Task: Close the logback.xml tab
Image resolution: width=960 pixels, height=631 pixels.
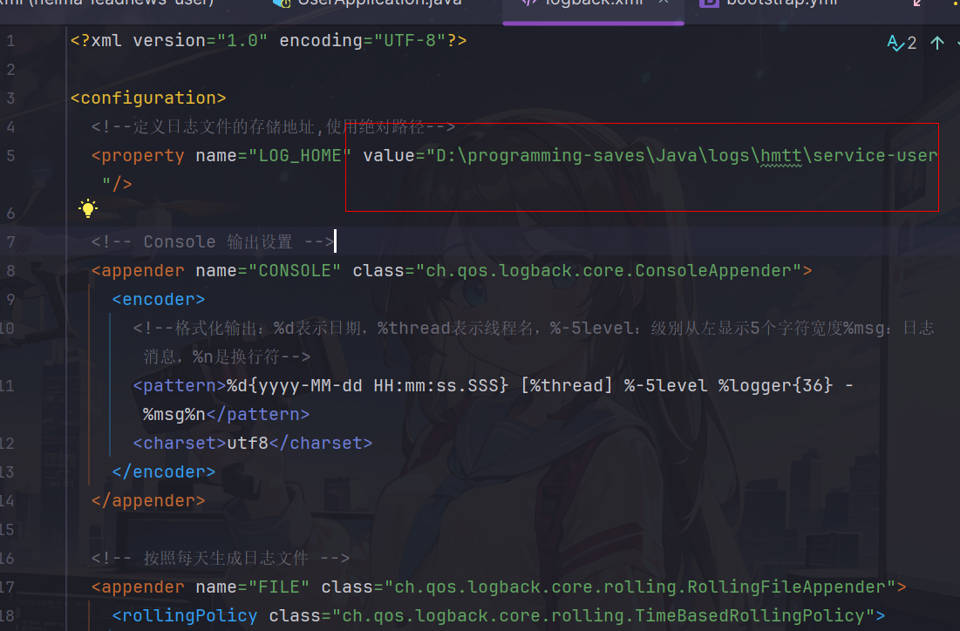Action: coord(664,3)
